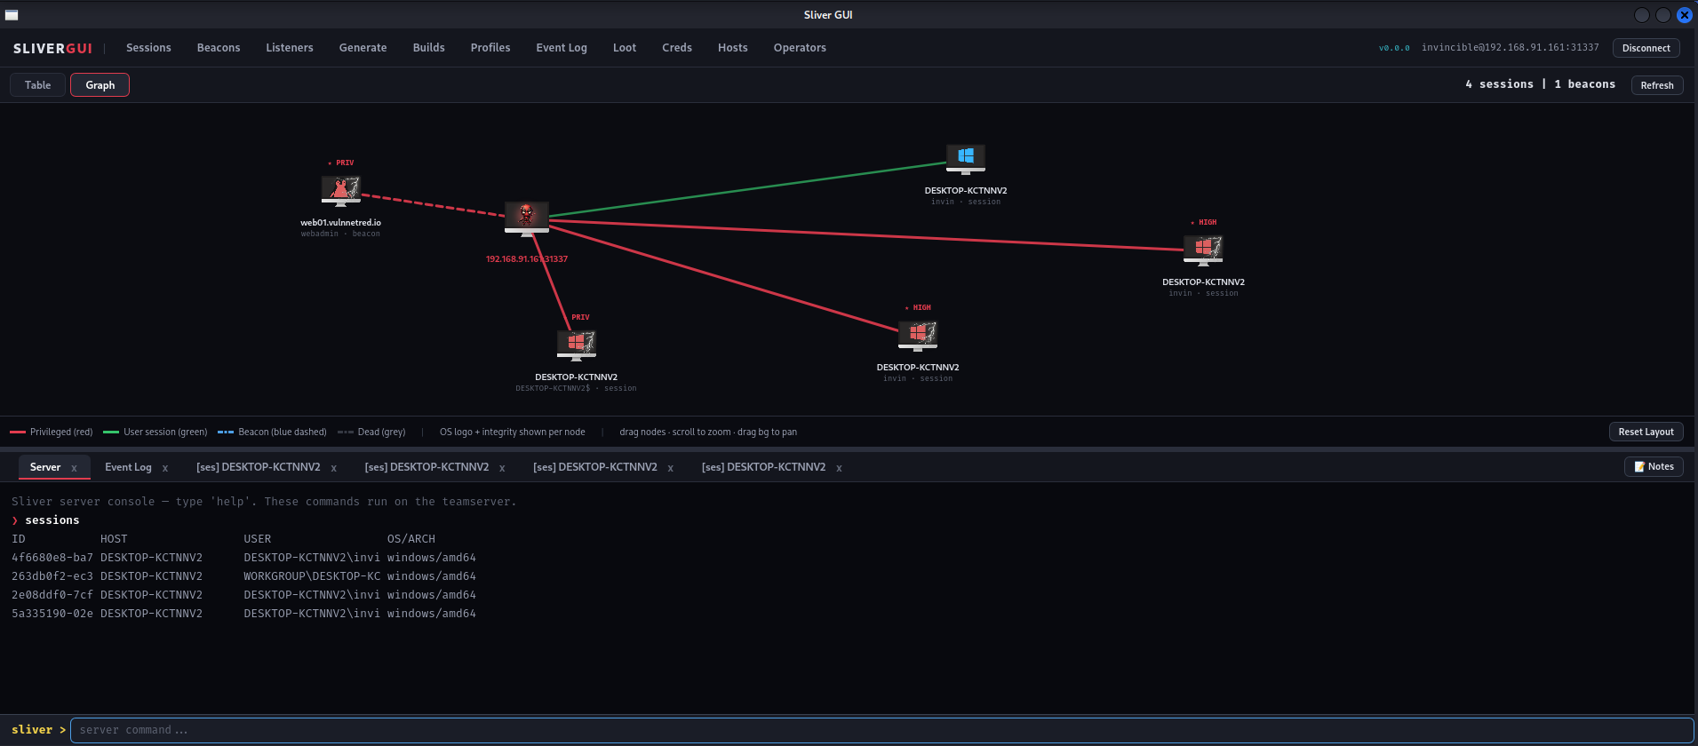
Task: Open the Creds page
Action: point(677,48)
